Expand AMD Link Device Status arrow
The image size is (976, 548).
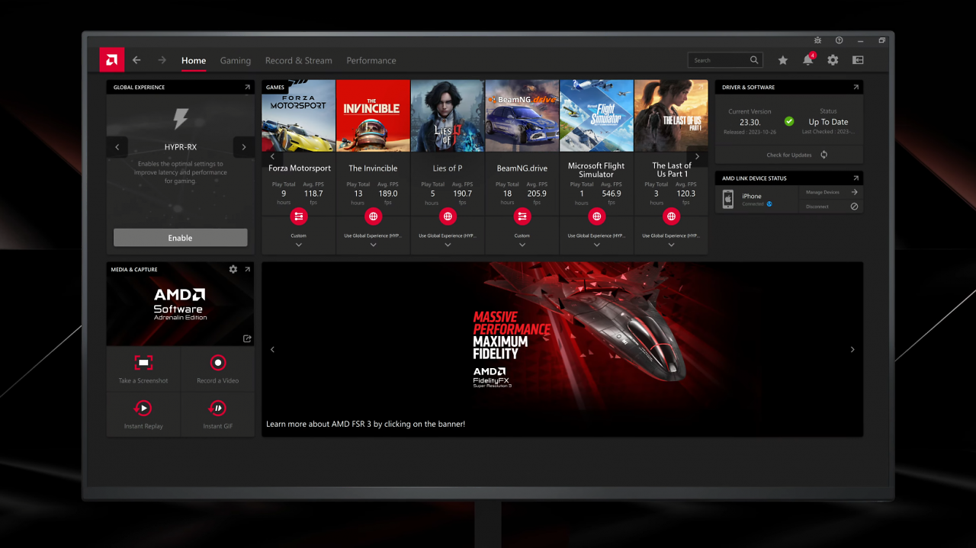(856, 178)
